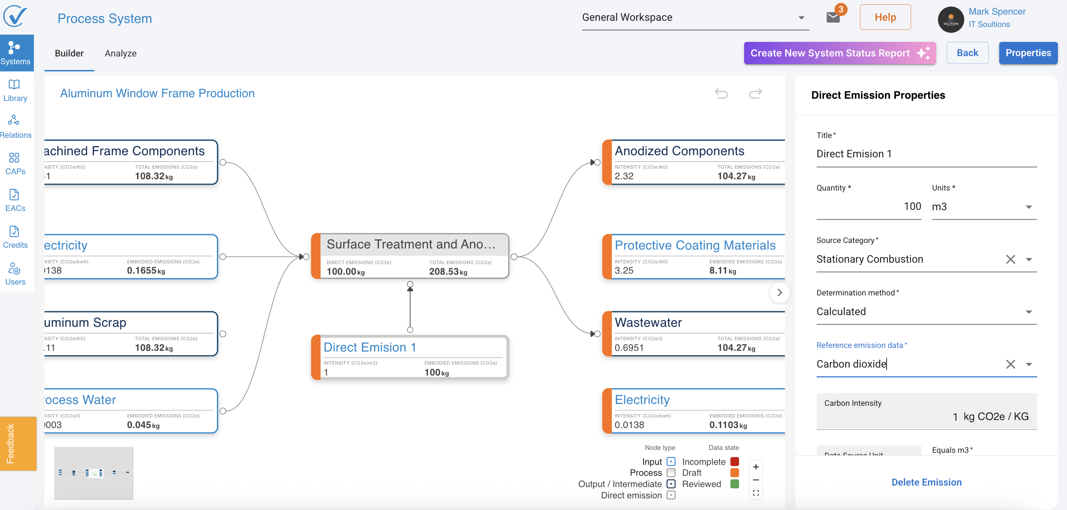1067x510 pixels.
Task: Redo the last canvas change
Action: point(755,94)
